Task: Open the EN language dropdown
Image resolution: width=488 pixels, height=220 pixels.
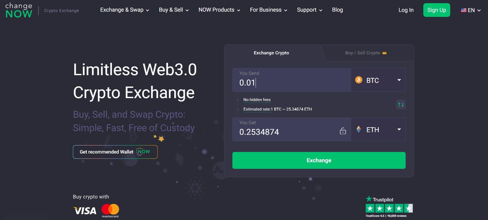Action: 471,10
